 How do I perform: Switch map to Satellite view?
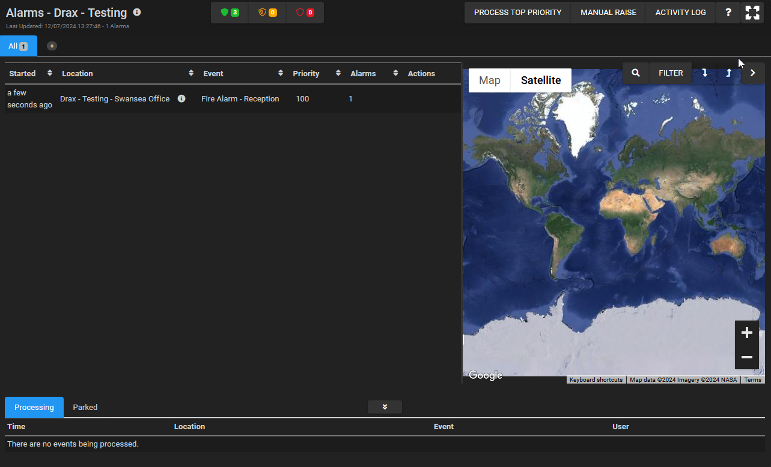click(x=541, y=80)
